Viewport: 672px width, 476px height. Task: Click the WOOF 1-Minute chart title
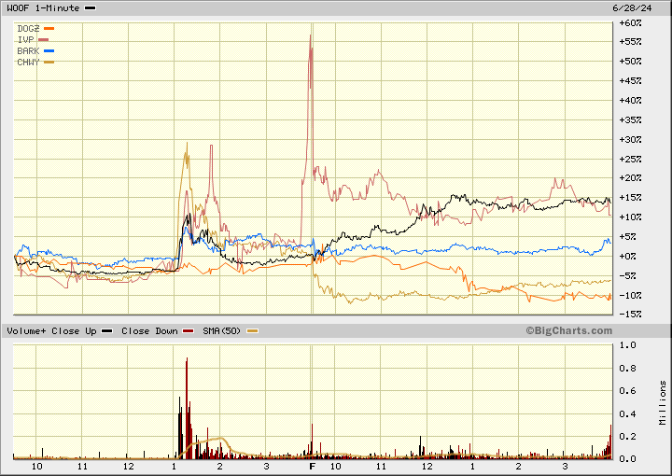click(x=43, y=8)
